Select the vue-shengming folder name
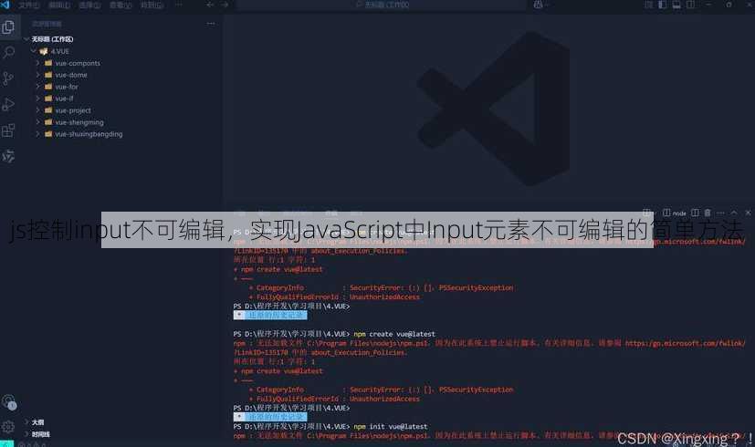The width and height of the screenshot is (755, 447). click(79, 122)
